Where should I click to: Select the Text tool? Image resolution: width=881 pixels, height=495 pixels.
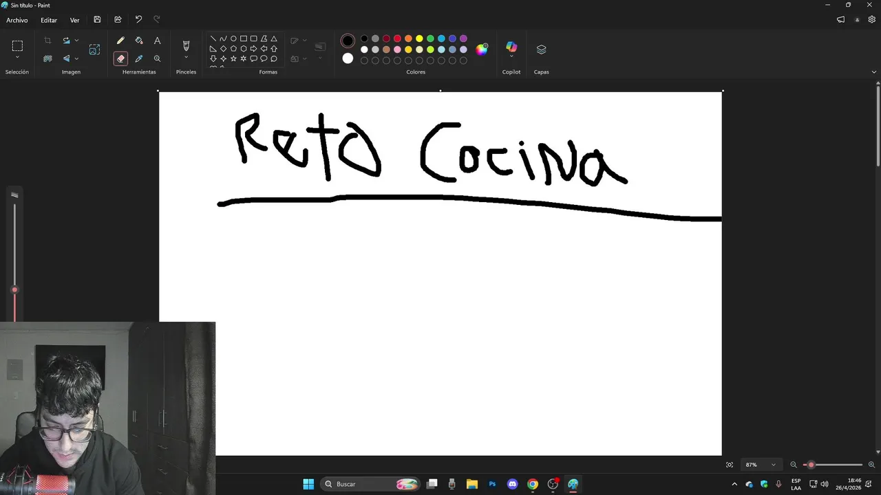[157, 41]
